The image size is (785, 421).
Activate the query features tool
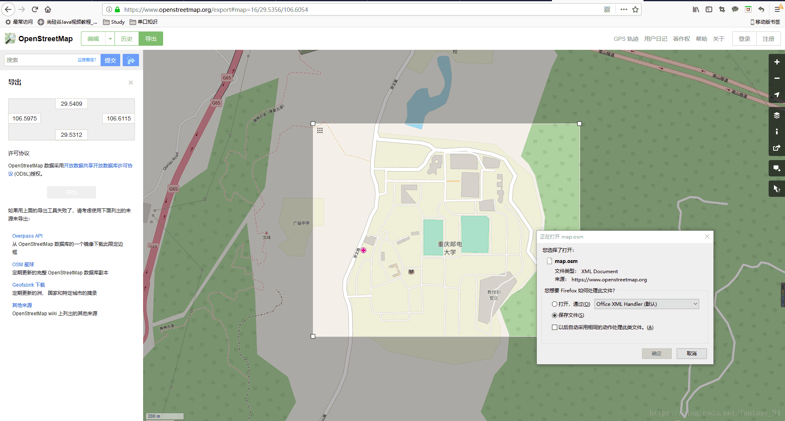(x=777, y=189)
